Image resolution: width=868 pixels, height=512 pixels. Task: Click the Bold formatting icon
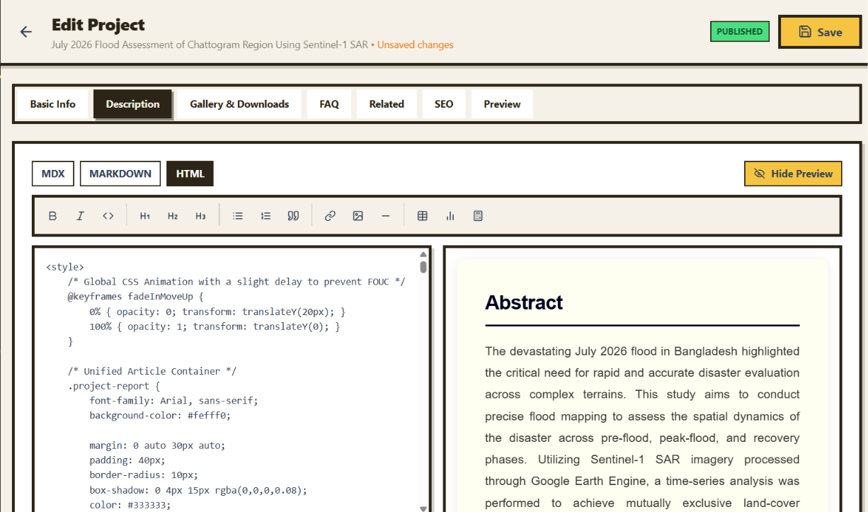pyautogui.click(x=52, y=216)
